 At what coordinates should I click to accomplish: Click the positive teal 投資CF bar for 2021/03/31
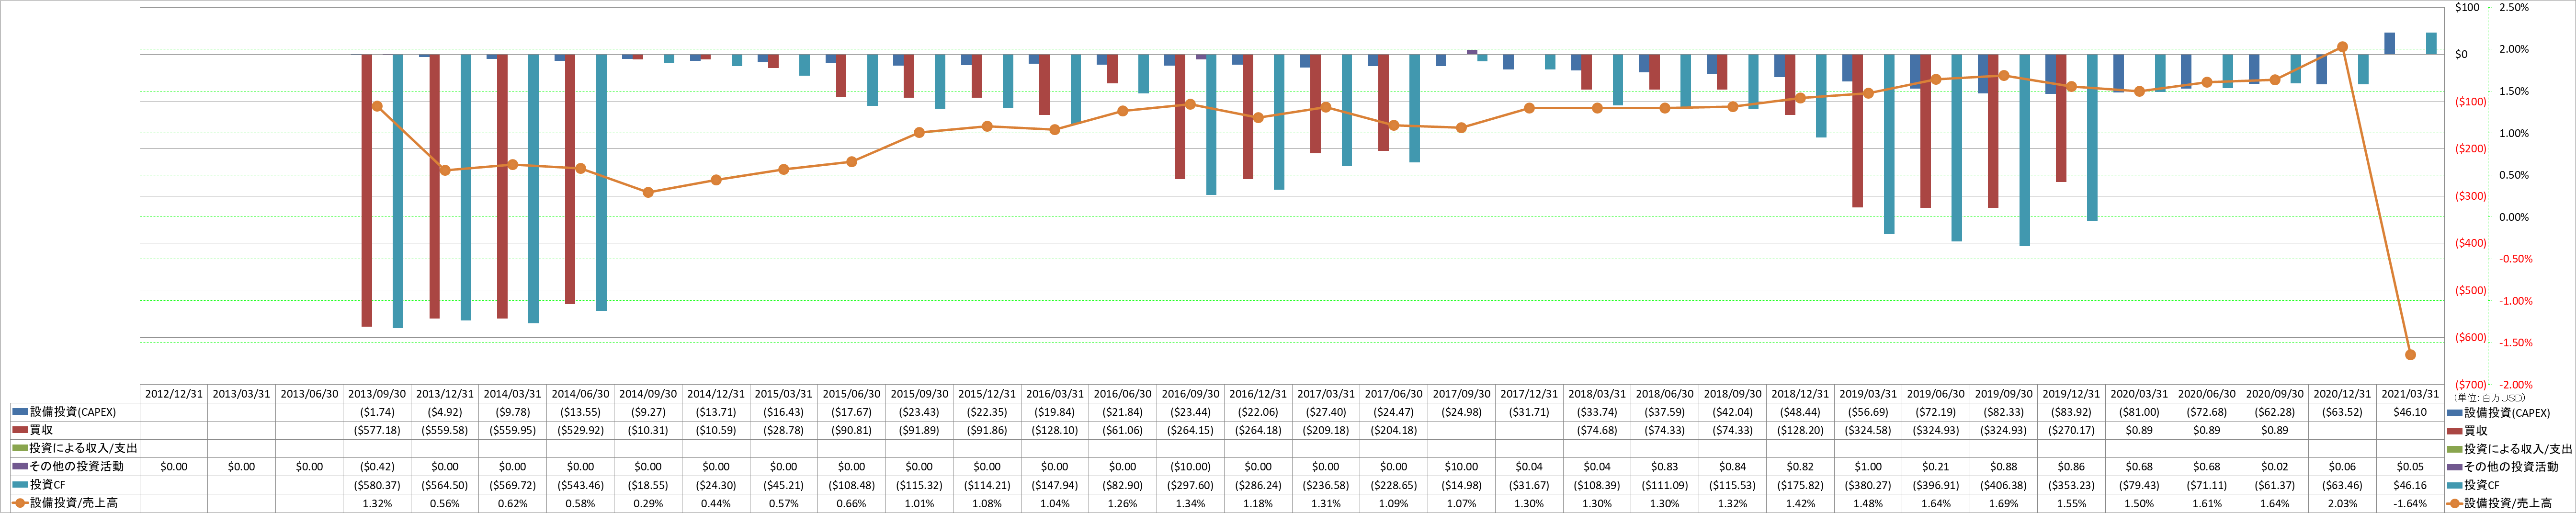pyautogui.click(x=2431, y=43)
